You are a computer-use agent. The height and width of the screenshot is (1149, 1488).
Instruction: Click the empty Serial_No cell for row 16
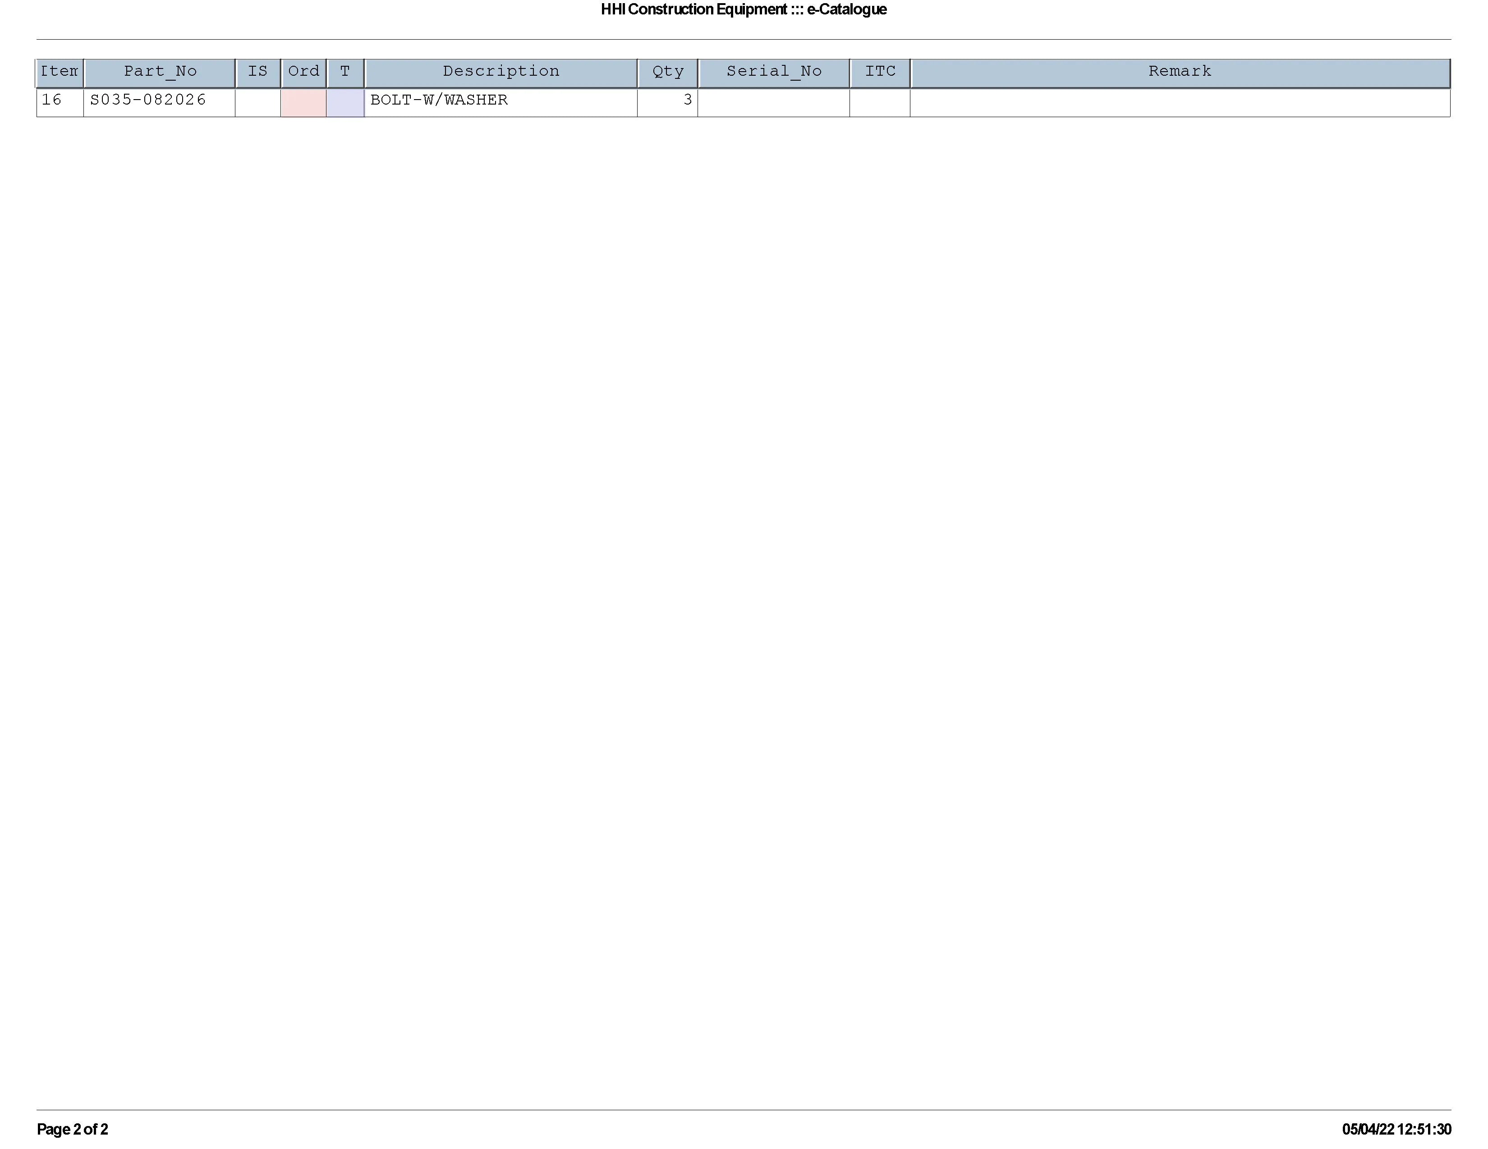pos(773,102)
